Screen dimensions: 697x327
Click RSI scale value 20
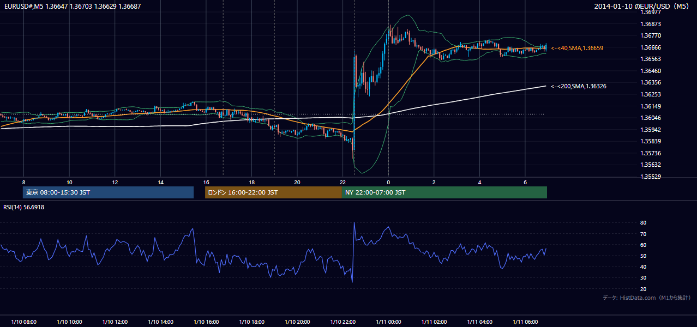click(643, 289)
